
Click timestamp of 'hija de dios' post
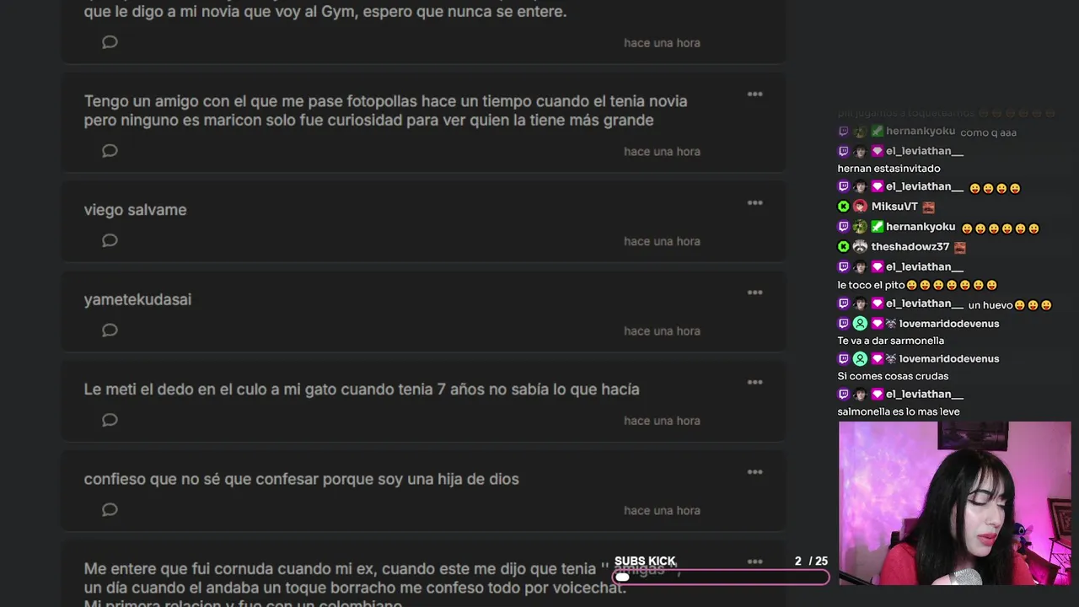tap(662, 510)
